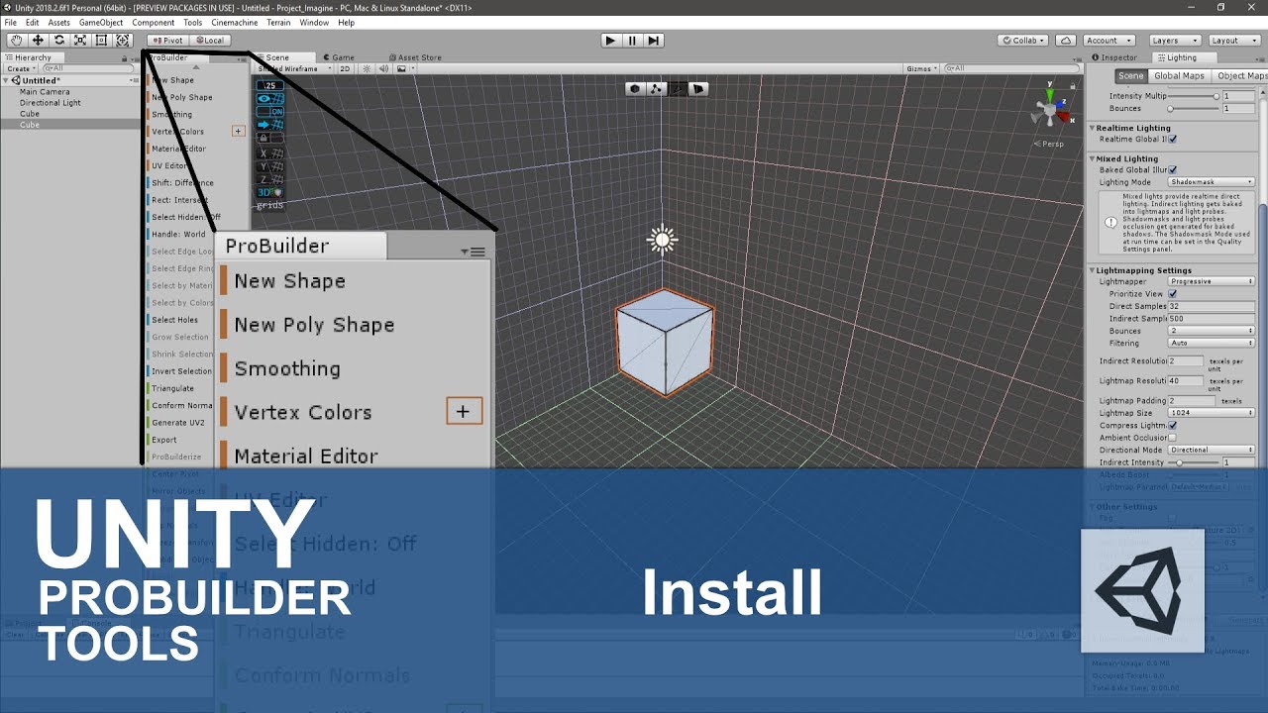
Task: Open Vertex Colors options plus icon
Action: (x=238, y=131)
